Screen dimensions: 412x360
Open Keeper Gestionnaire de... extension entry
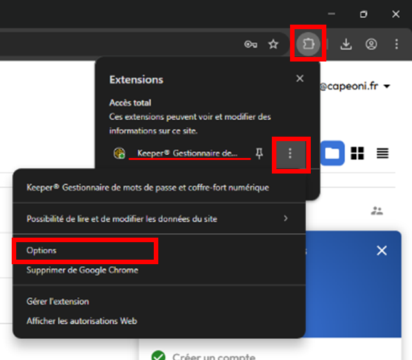(188, 153)
